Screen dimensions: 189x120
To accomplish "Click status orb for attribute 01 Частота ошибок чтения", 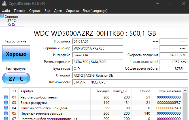I will [6, 97].
